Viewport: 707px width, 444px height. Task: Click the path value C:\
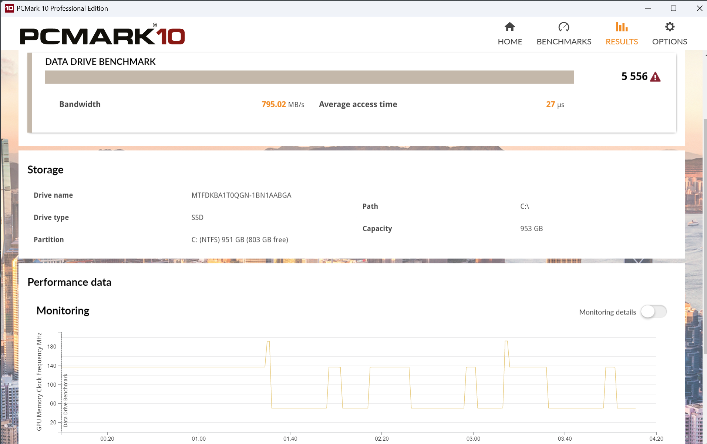[x=525, y=206]
